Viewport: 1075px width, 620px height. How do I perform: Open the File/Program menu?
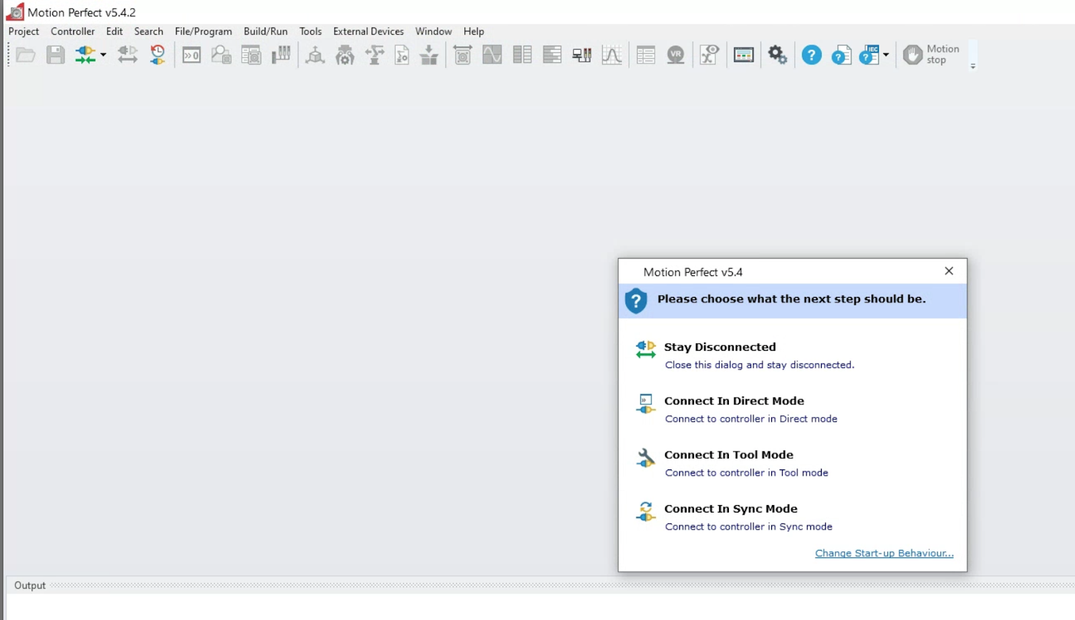point(203,32)
